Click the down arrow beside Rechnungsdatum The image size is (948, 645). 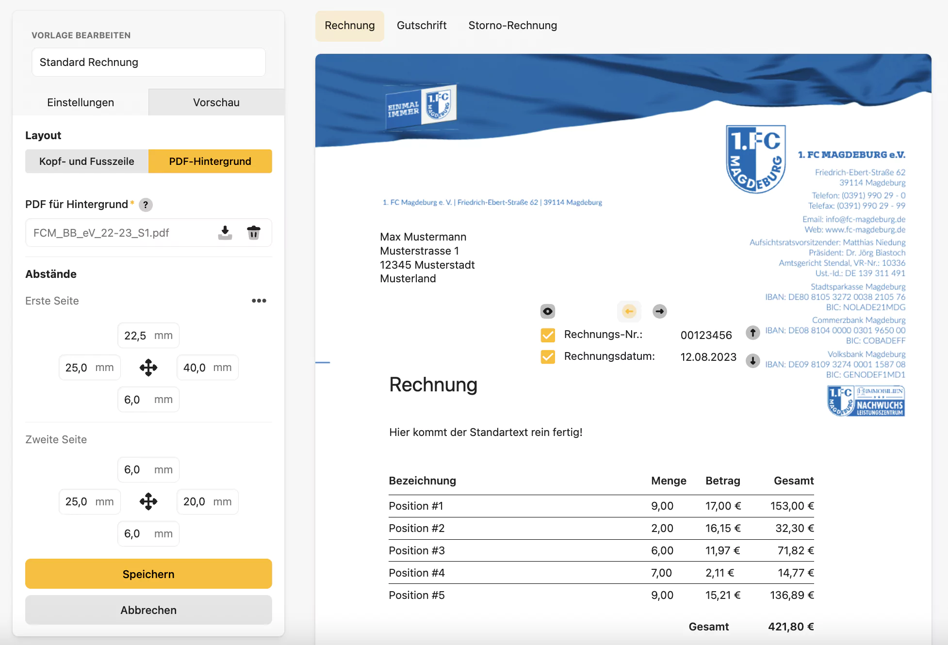coord(752,360)
